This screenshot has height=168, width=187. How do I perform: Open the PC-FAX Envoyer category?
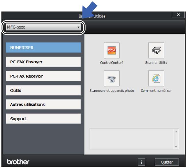[x=43, y=62]
